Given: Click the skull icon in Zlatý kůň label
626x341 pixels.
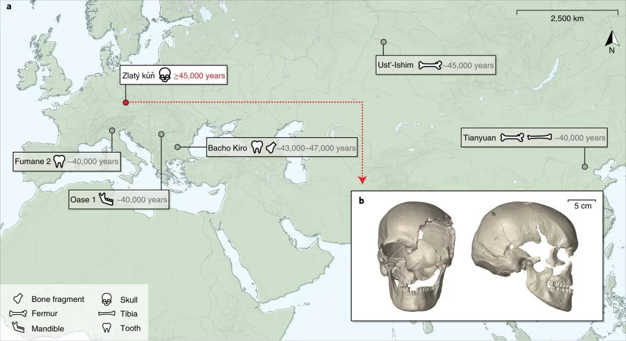Looking at the screenshot, I should point(164,76).
